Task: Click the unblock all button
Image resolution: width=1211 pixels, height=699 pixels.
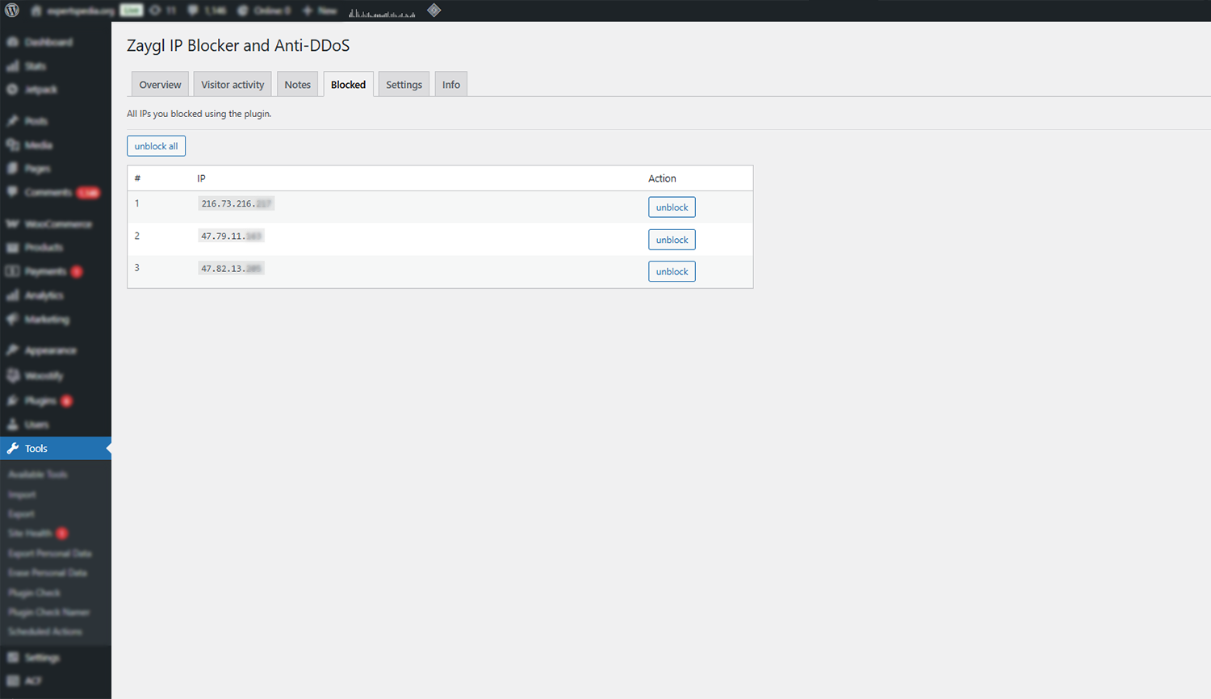Action: [x=156, y=146]
